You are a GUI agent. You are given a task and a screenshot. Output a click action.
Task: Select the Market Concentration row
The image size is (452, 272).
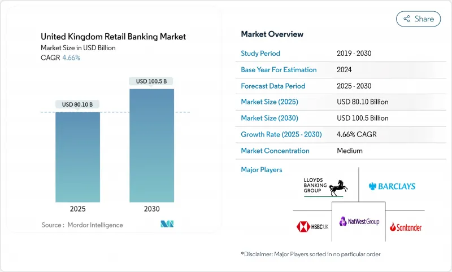pyautogui.click(x=333, y=151)
